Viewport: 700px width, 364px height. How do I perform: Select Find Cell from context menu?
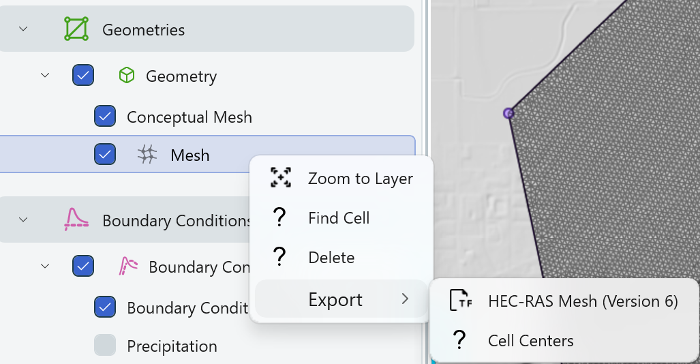[339, 218]
